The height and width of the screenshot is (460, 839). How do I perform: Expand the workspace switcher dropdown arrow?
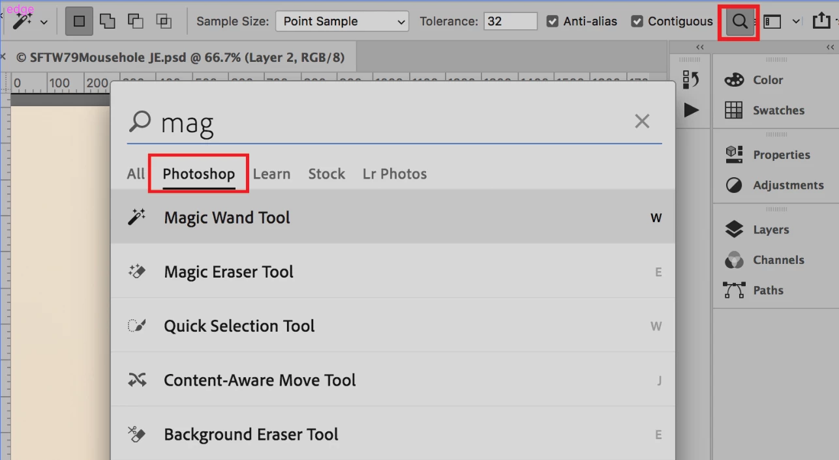tap(796, 22)
